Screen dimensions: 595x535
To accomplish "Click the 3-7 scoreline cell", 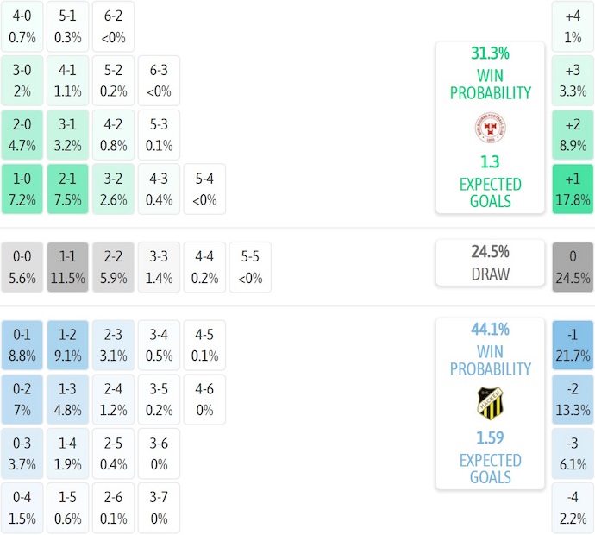I will click(x=159, y=508).
